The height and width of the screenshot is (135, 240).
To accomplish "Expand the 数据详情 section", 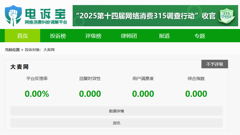I will [x=116, y=111].
